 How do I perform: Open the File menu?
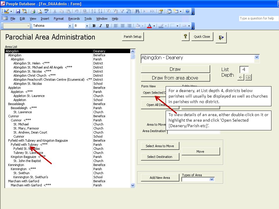(13, 19)
